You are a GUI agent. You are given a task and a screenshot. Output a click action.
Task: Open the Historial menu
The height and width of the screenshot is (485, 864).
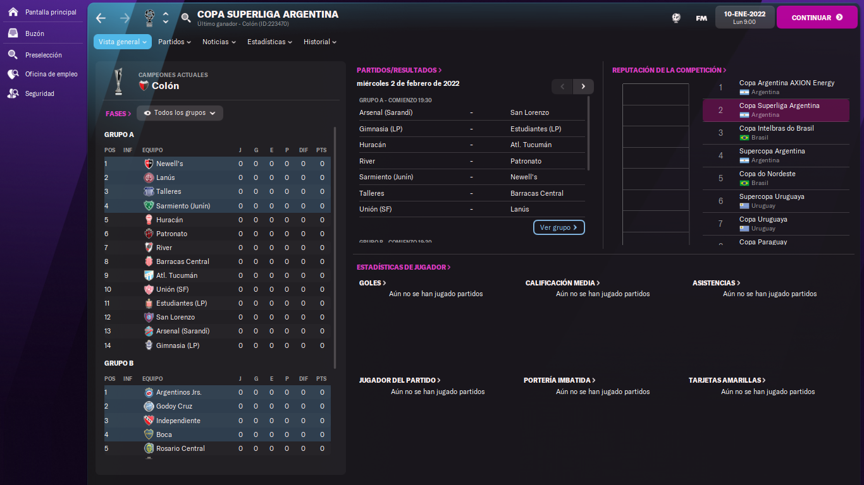tap(320, 42)
